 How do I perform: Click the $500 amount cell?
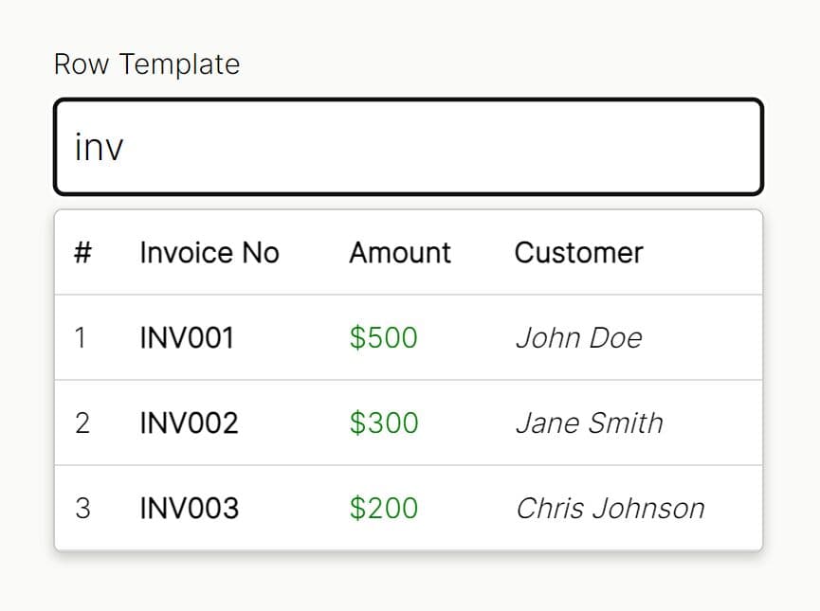click(x=383, y=337)
